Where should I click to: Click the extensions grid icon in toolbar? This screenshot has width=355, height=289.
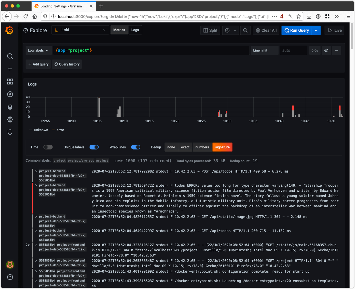pos(327,16)
